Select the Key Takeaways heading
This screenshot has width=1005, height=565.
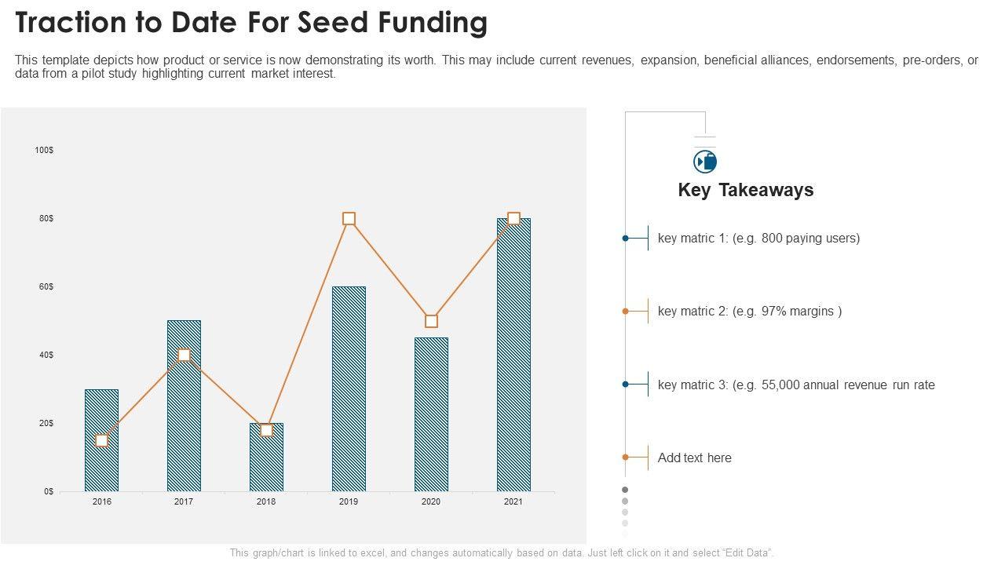[745, 190]
